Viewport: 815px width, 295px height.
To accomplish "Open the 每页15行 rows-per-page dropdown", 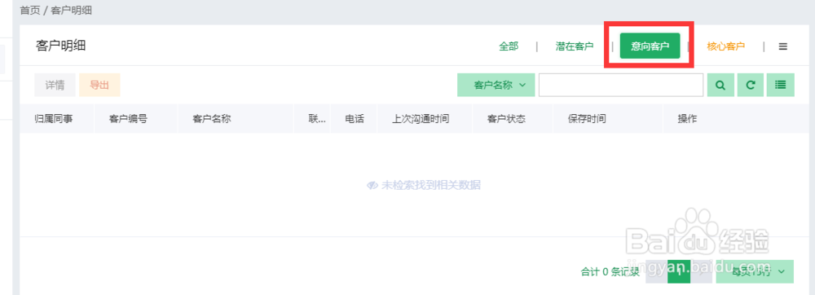I will click(755, 271).
